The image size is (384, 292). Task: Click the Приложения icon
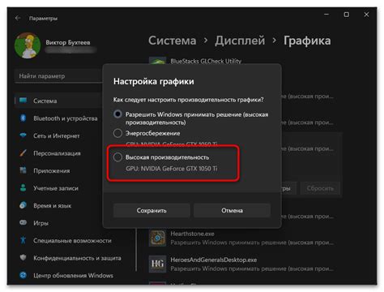pyautogui.click(x=23, y=170)
